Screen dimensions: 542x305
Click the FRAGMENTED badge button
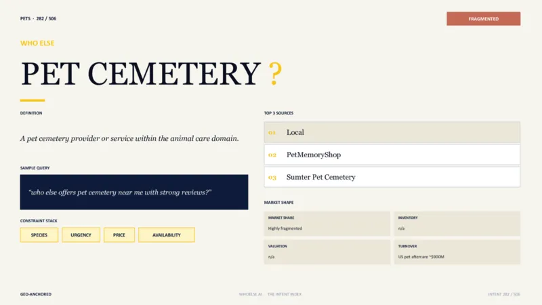pyautogui.click(x=483, y=19)
